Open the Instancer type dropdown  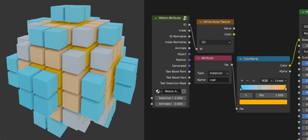point(218,73)
